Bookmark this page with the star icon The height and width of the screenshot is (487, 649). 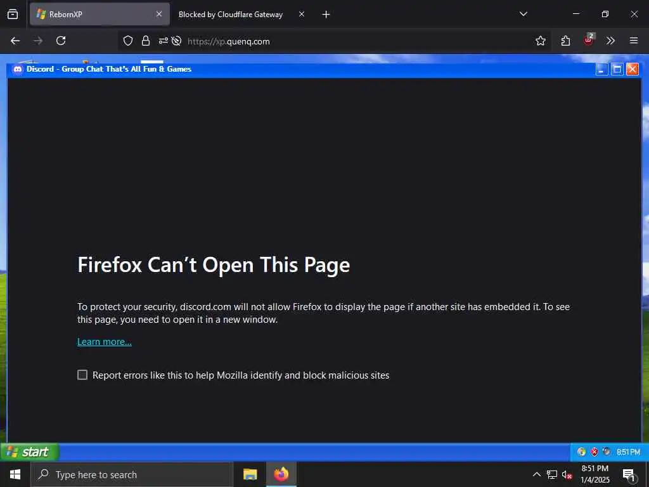(x=540, y=41)
